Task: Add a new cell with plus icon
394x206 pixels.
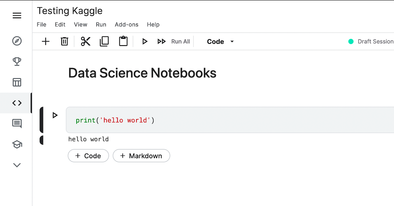Action: pyautogui.click(x=46, y=42)
